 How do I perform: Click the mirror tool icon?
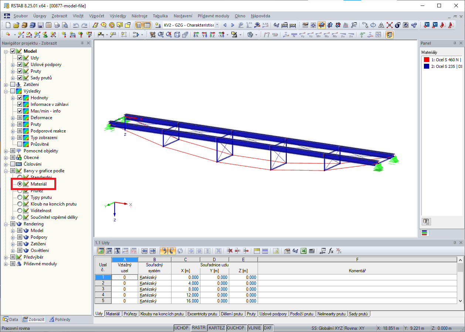tap(381, 25)
